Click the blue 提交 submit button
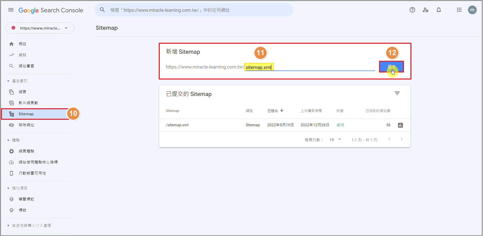Image resolution: width=483 pixels, height=236 pixels. point(391,67)
